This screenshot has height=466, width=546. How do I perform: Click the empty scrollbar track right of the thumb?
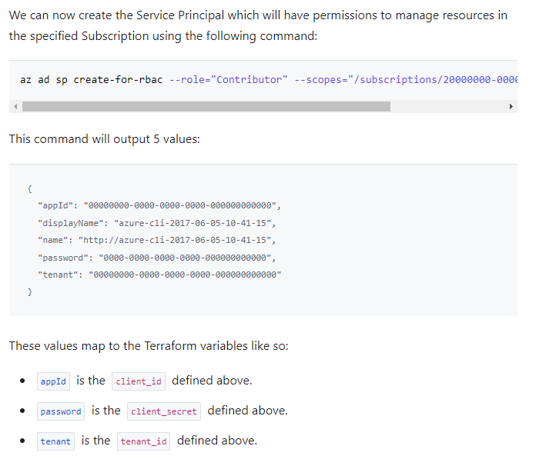click(447, 106)
